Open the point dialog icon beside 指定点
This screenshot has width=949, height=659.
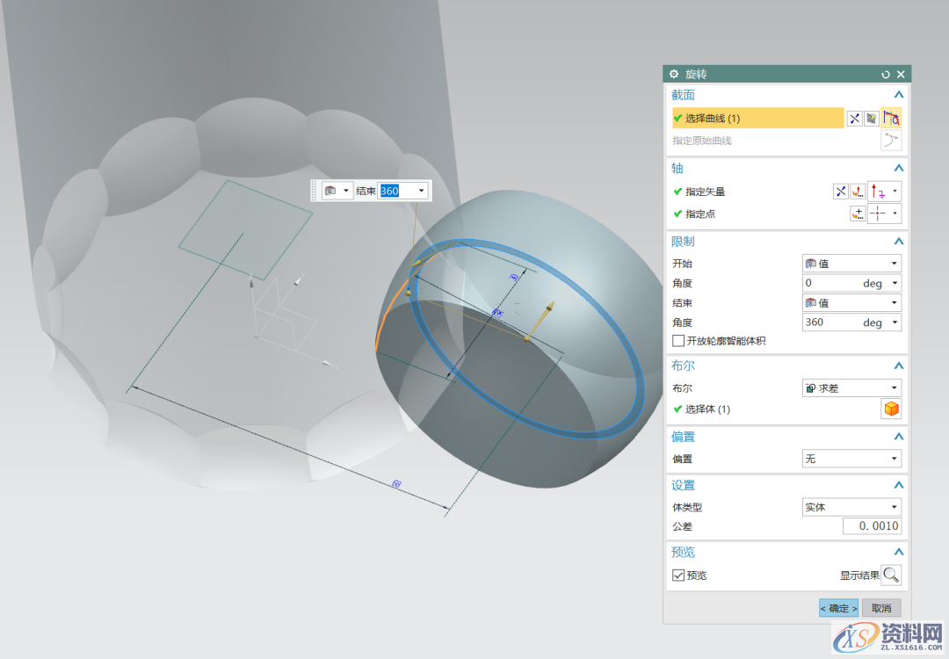(x=858, y=214)
